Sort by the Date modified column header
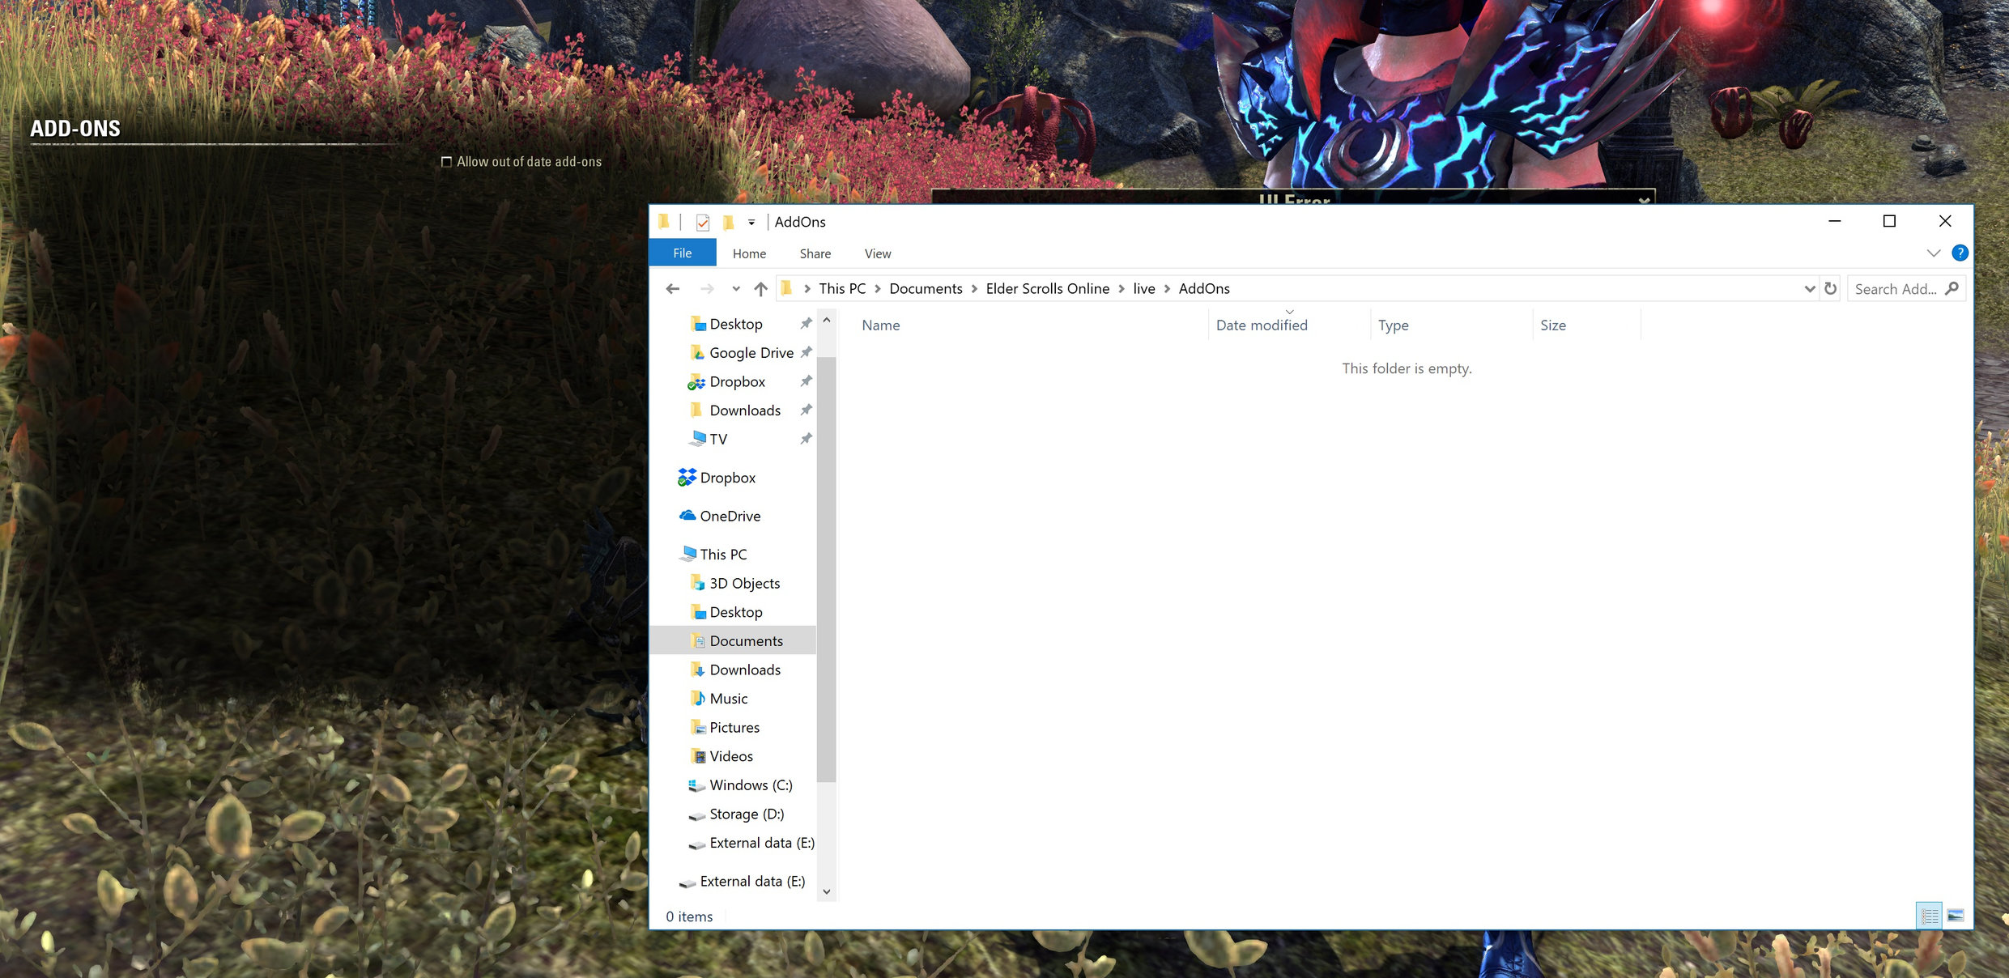 pos(1261,325)
